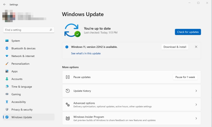Screen dimensions: 212x127
Task: Minimize the Settings window
Action: point(190,3)
